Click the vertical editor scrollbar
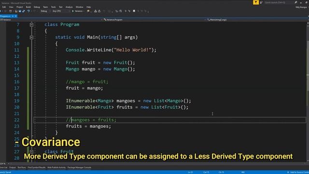309x174 pixels. (x=308, y=93)
